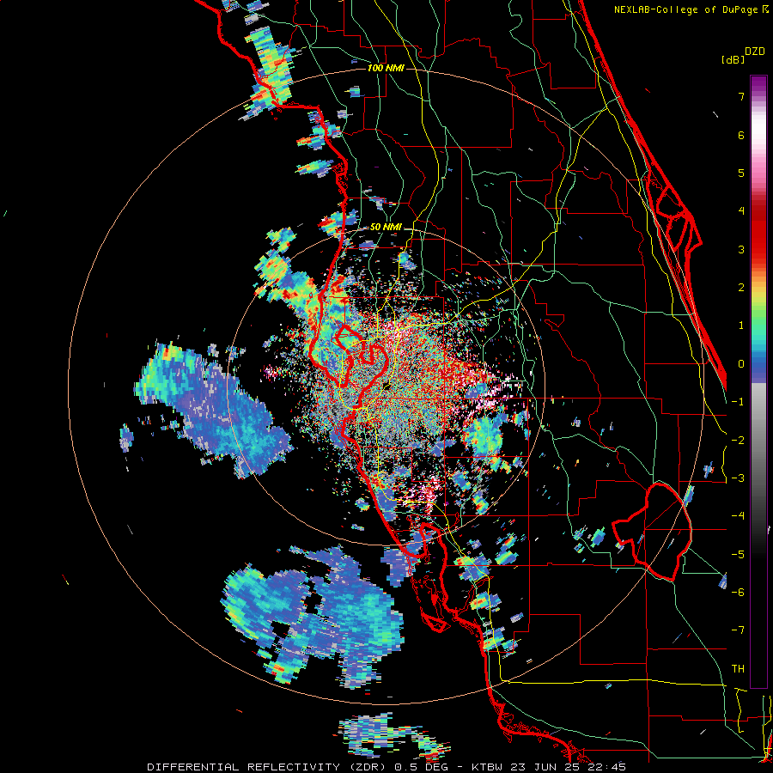
Task: Click the 7 value on color scale
Action: pos(741,96)
